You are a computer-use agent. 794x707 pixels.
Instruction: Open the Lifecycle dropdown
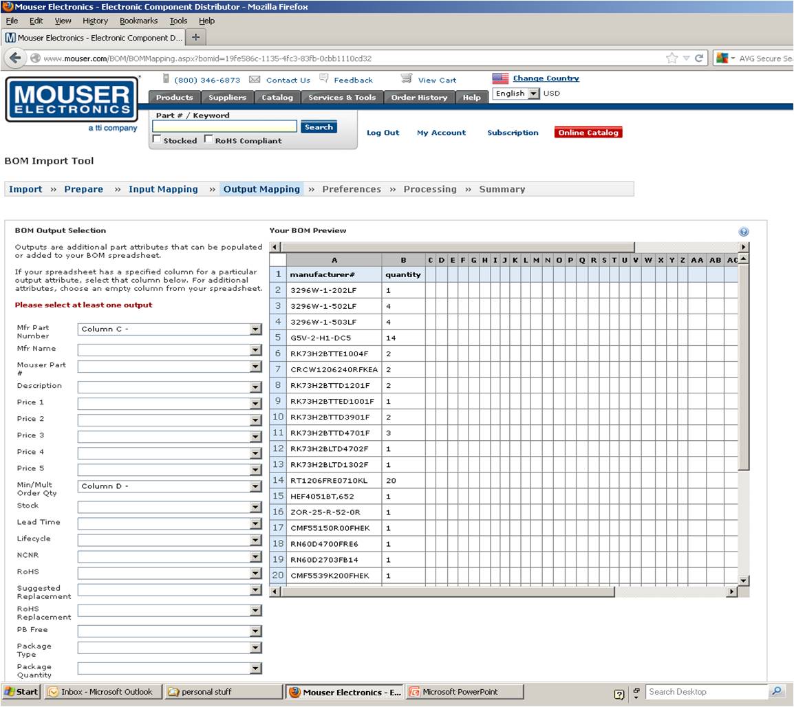coord(170,541)
